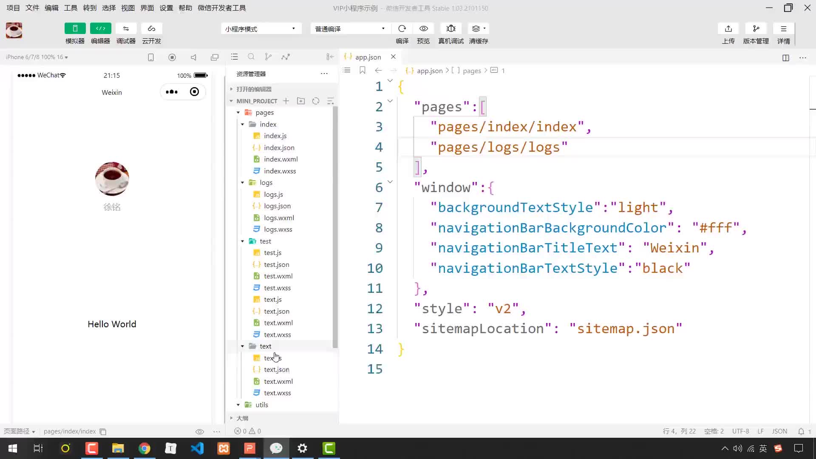Click the clear cache layers icon

(478, 28)
